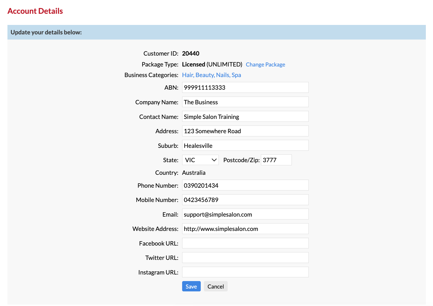Click the Address field showing 123 Somewhere Road
433x306 pixels.
tap(245, 131)
